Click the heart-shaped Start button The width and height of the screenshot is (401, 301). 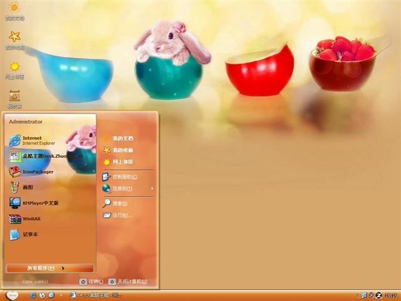[x=12, y=295]
